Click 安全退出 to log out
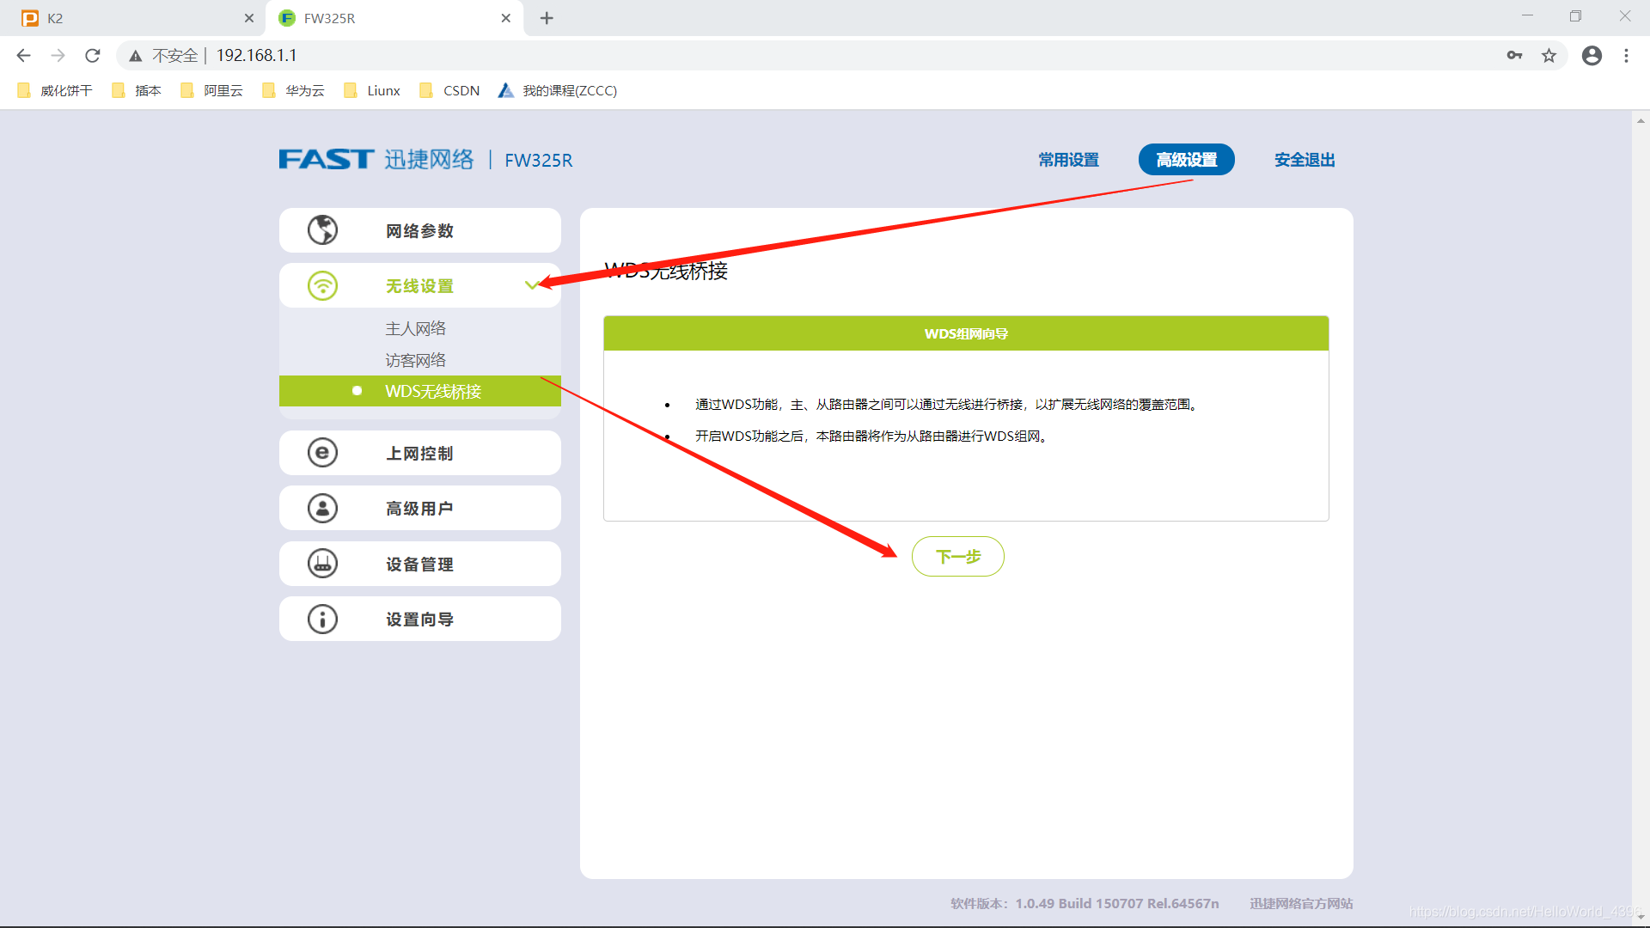Viewport: 1650px width, 928px height. [x=1304, y=160]
